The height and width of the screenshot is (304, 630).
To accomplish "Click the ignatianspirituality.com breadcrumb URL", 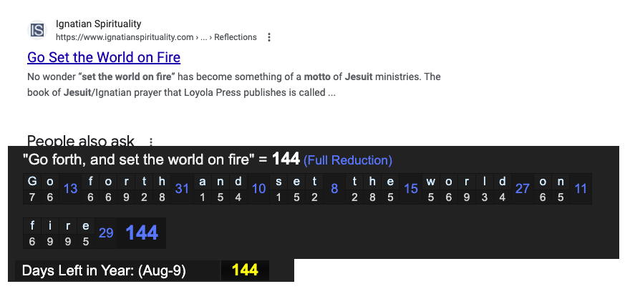I will tap(125, 37).
